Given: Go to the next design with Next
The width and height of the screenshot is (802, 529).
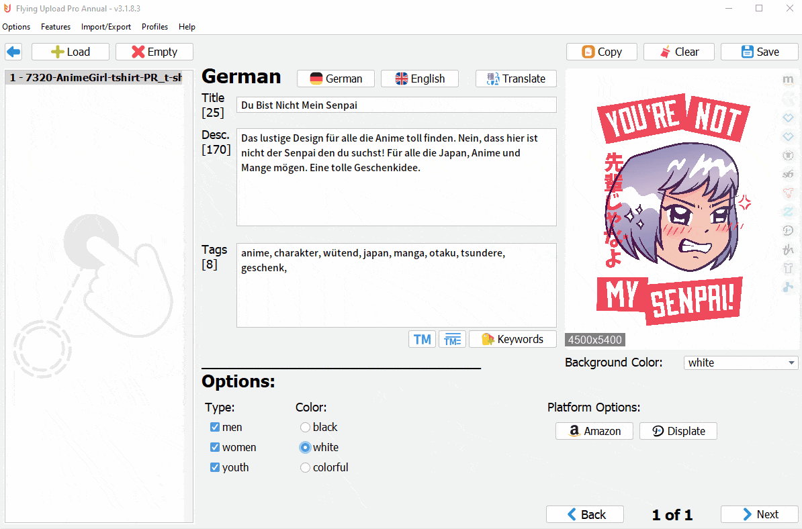Looking at the screenshot, I should click(x=760, y=514).
